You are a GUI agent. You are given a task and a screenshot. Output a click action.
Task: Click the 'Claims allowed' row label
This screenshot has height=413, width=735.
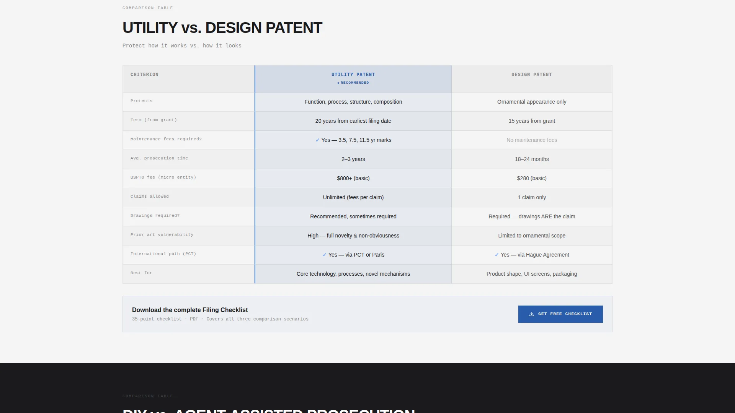tap(149, 197)
